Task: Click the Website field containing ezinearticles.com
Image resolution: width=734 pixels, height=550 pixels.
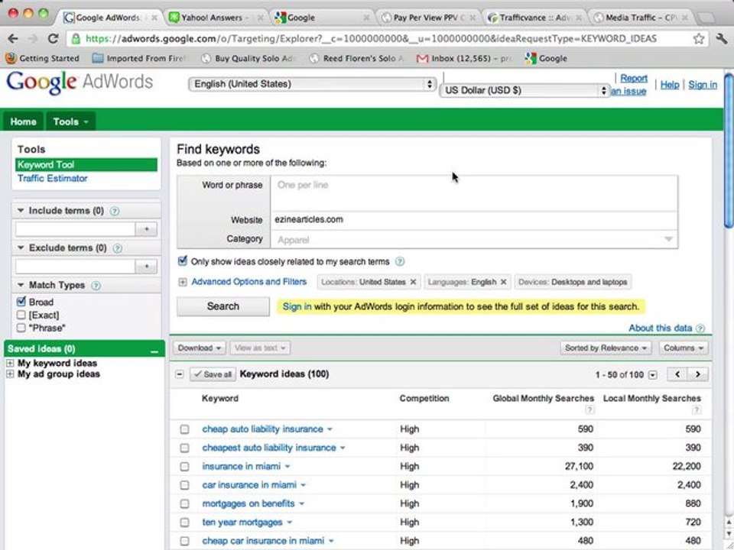Action: pos(474,220)
